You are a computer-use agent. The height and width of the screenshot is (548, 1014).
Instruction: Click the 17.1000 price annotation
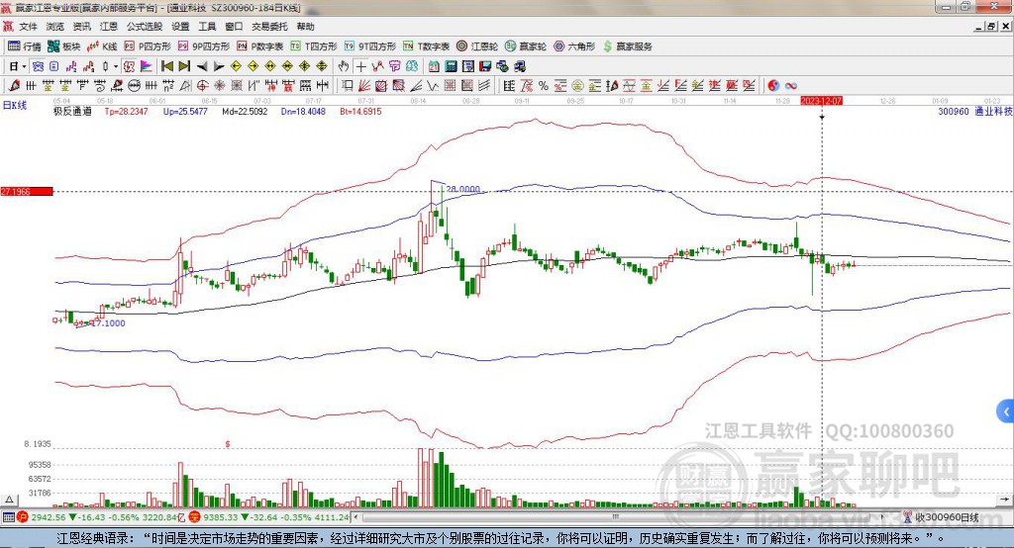point(108,323)
